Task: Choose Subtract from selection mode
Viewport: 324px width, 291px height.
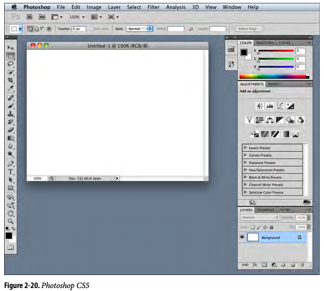Action: click(42, 29)
